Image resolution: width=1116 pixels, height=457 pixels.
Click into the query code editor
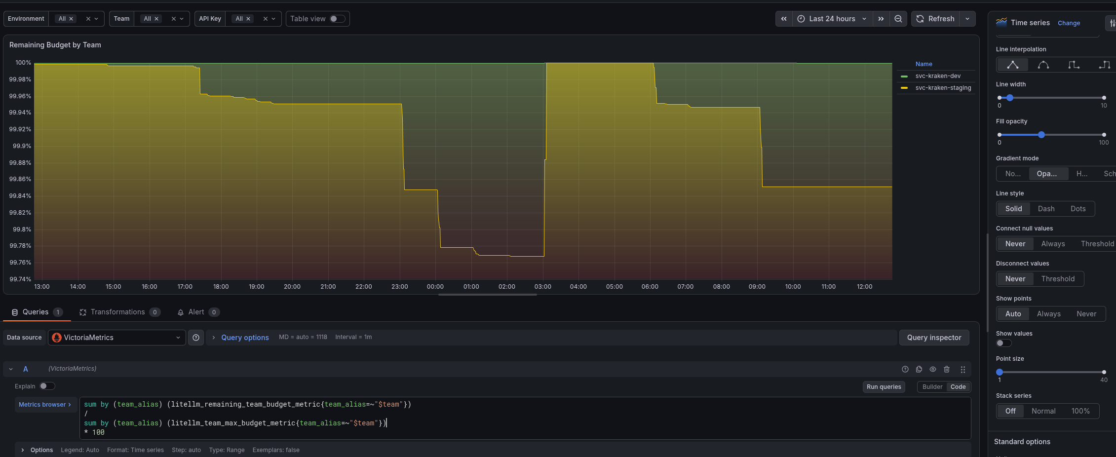(x=525, y=419)
